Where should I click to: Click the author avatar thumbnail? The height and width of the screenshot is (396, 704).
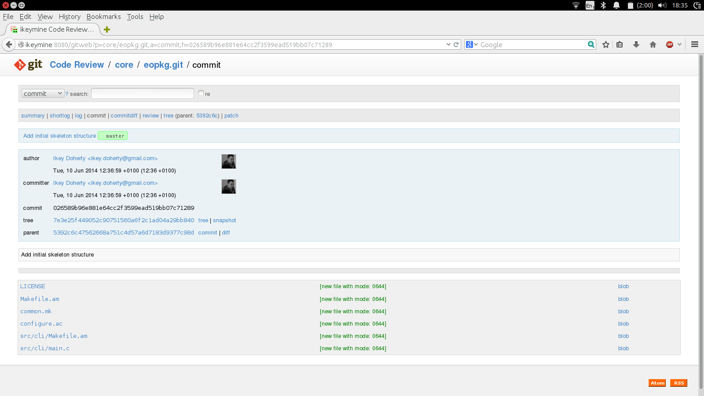point(228,161)
